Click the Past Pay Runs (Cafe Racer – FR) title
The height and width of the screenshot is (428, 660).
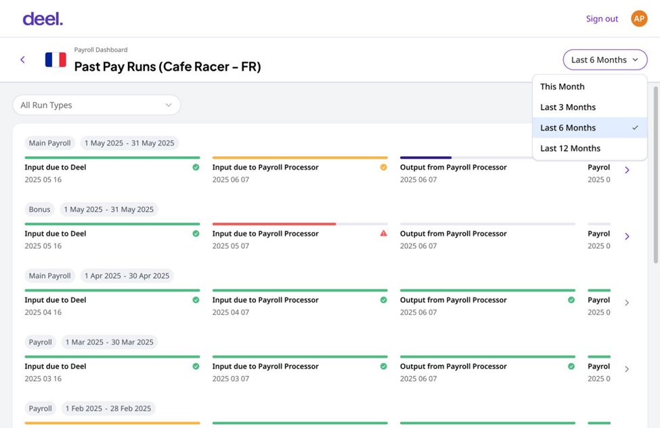pos(167,66)
